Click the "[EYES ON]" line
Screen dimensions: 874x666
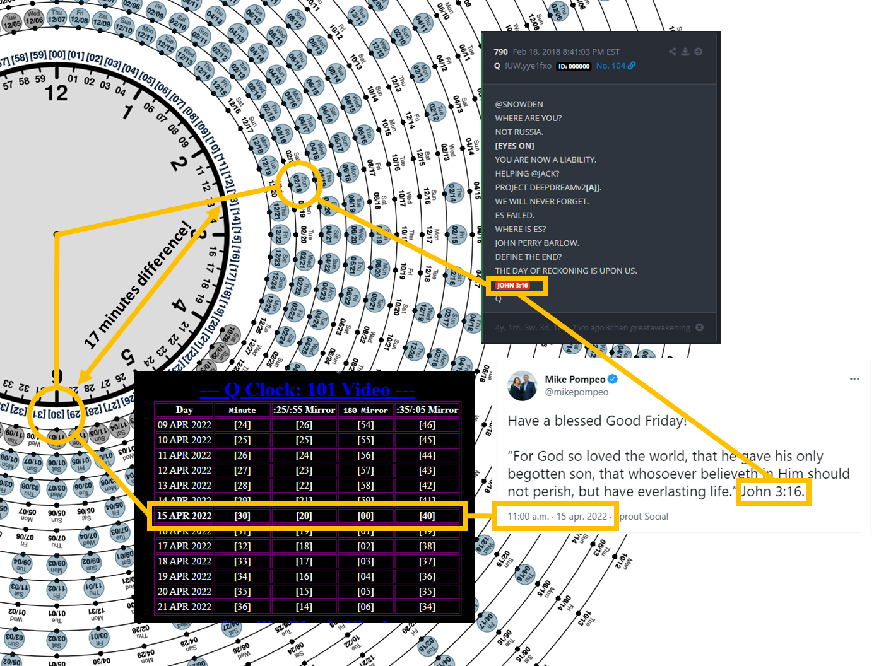514,146
